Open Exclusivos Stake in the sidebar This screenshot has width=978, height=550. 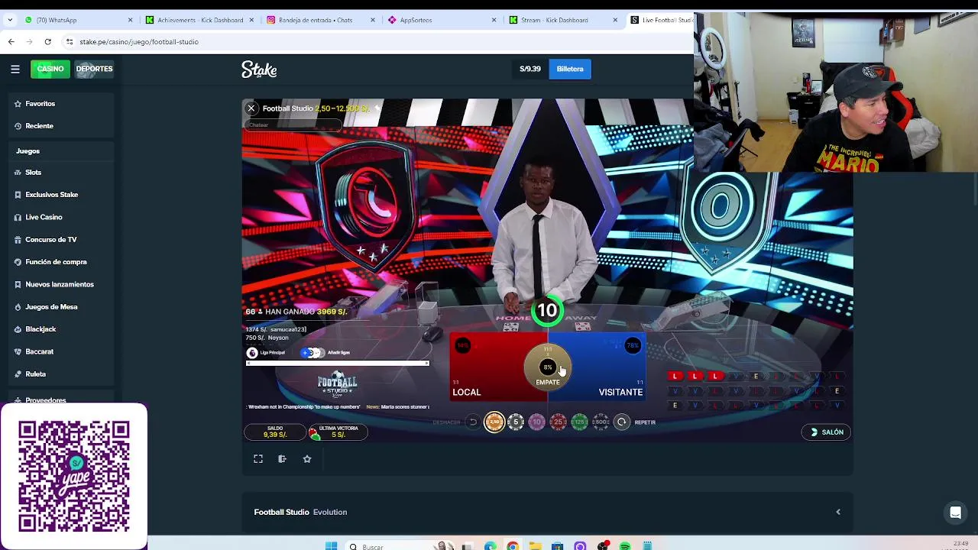click(x=61, y=195)
